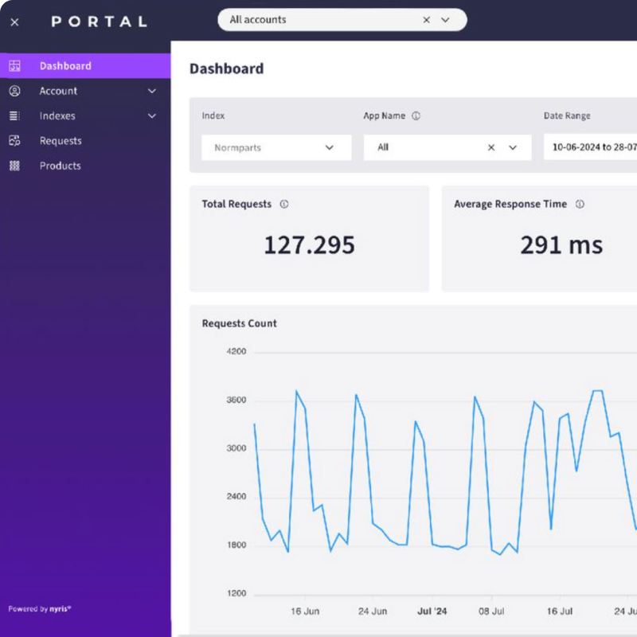This screenshot has height=637, width=637.
Task: Click the Account user icon in sidebar
Action: coord(14,92)
